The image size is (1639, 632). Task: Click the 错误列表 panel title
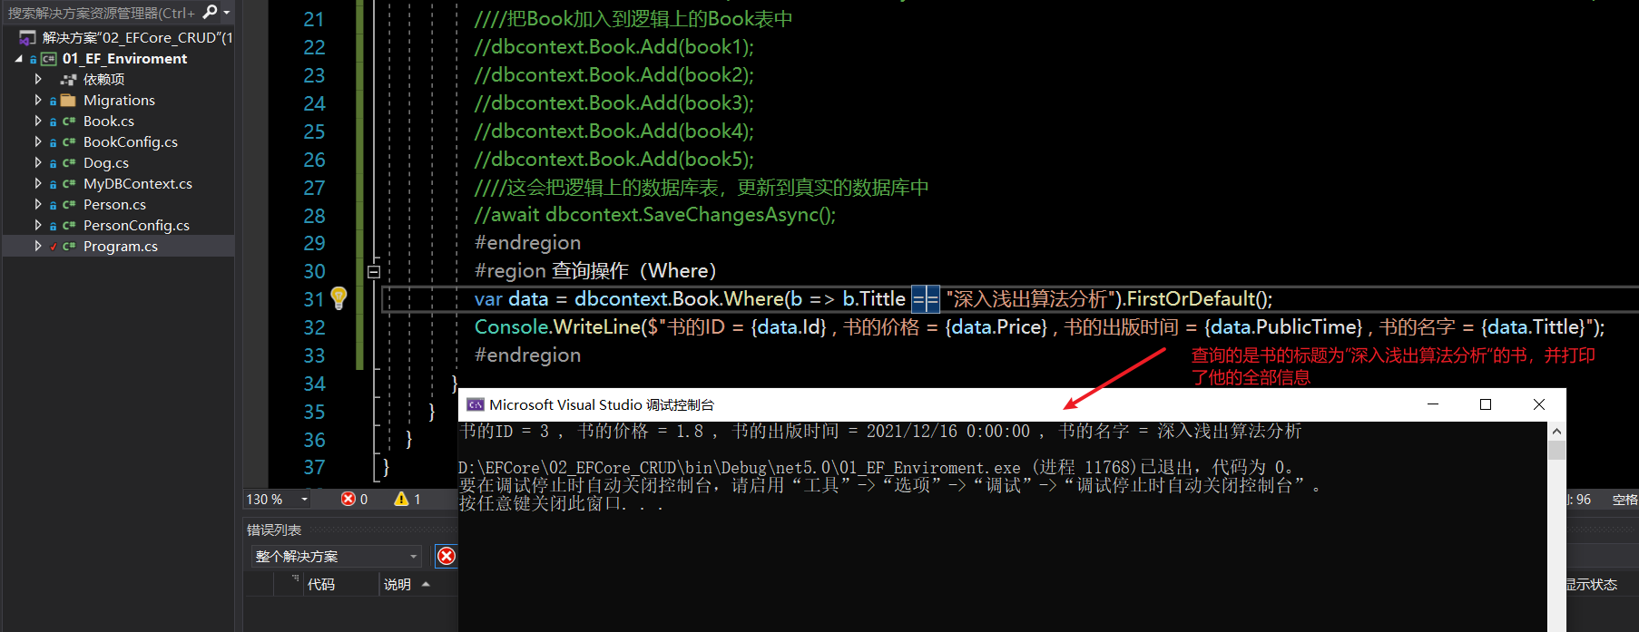tap(274, 530)
